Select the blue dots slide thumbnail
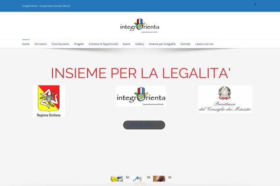Image resolution: width=280 pixels, height=186 pixels. click(x=138, y=179)
